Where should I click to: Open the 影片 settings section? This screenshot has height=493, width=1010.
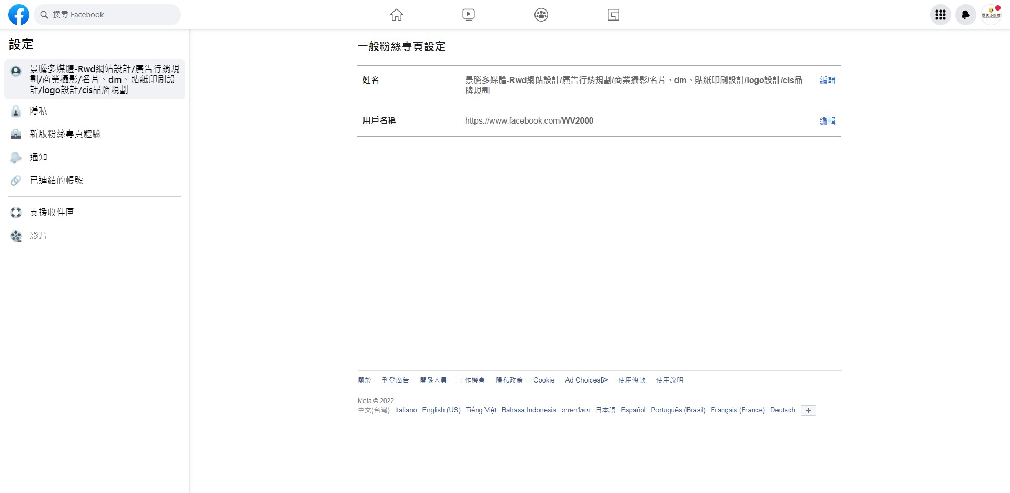click(x=95, y=236)
